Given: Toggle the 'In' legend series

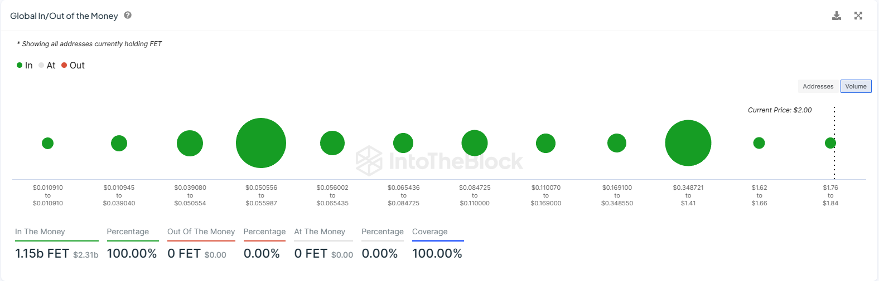Looking at the screenshot, I should tap(25, 66).
